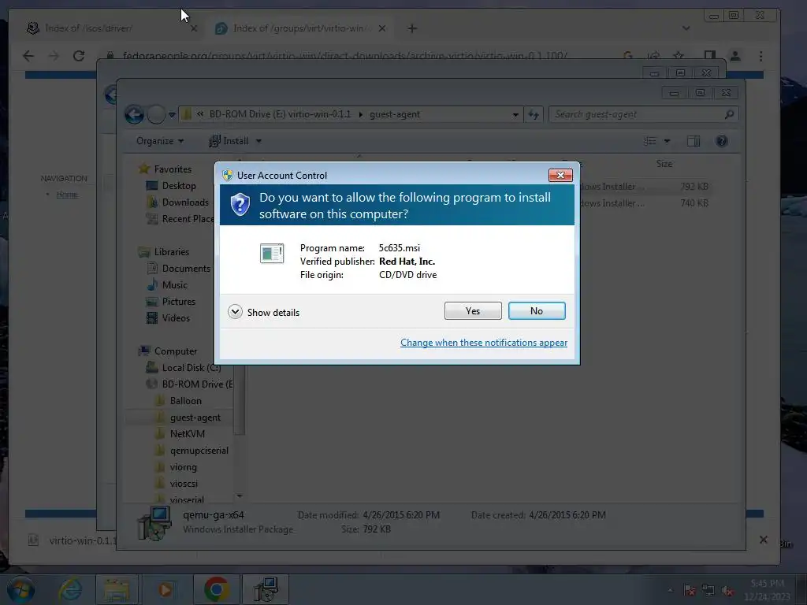Click guest-agent in the address breadcrumb

pyautogui.click(x=394, y=114)
